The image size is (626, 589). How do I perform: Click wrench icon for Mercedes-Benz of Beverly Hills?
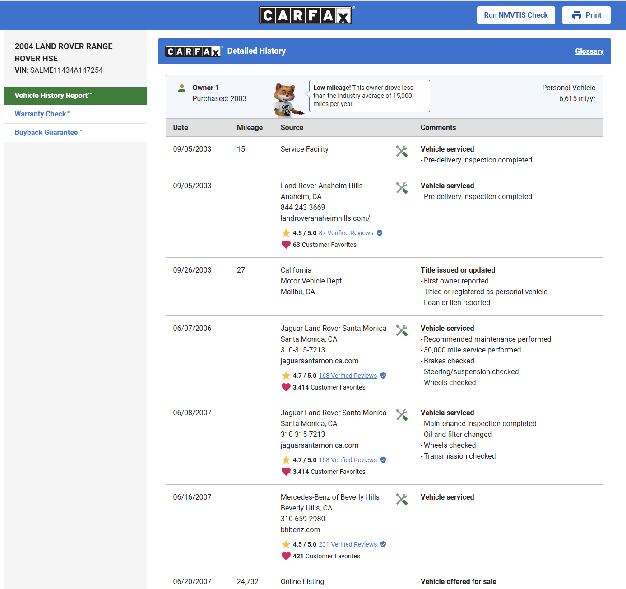pos(402,499)
